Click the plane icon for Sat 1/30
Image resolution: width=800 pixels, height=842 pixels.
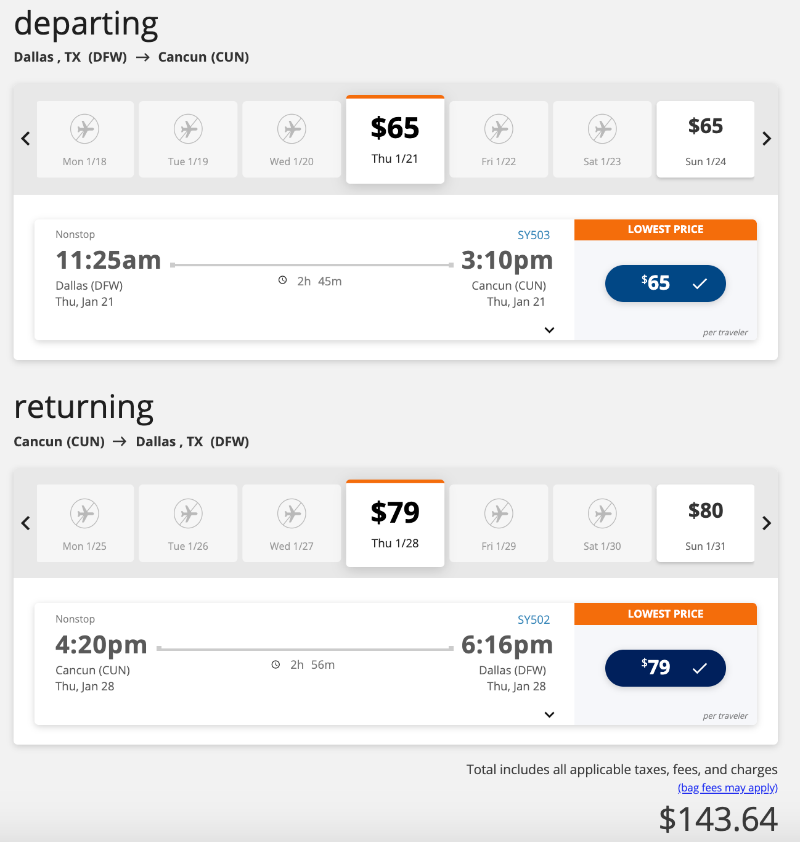[602, 513]
